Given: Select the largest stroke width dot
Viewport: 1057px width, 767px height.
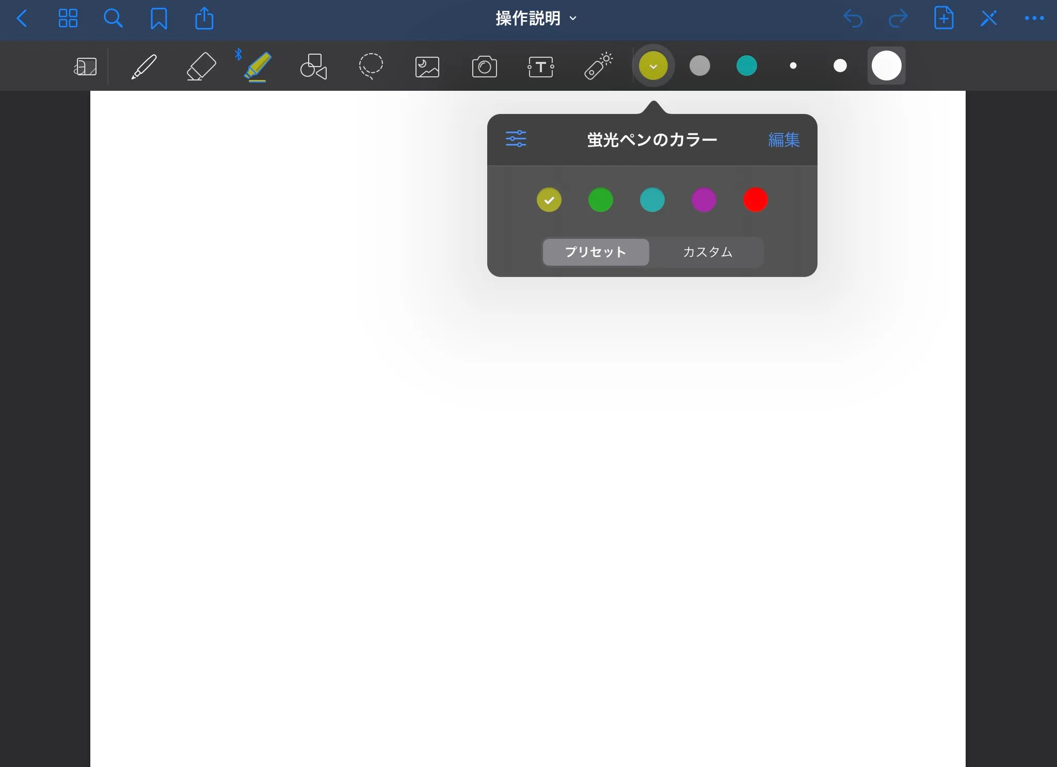Looking at the screenshot, I should click(886, 66).
